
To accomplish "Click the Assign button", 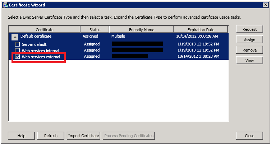I will (249, 40).
